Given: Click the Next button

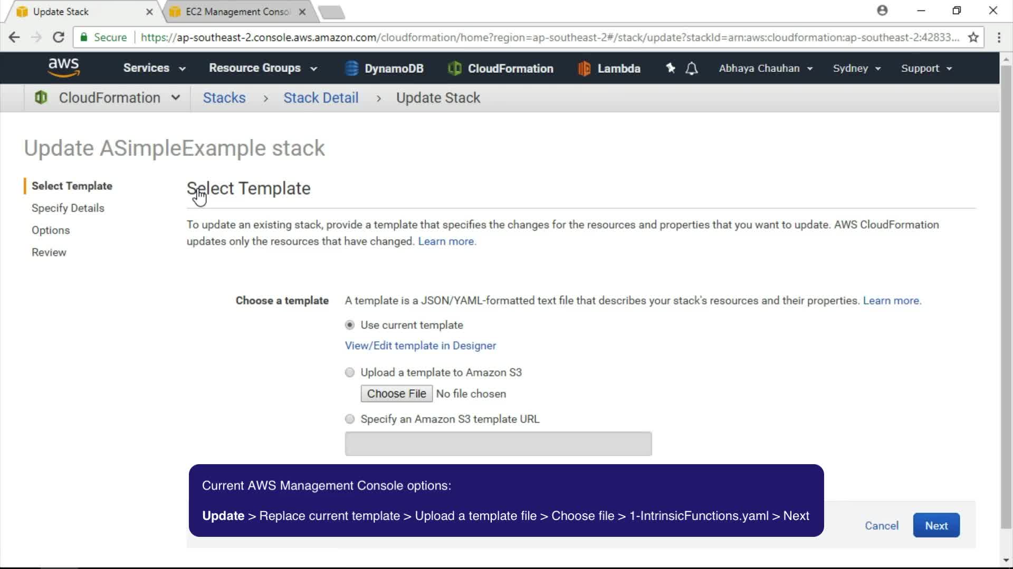Looking at the screenshot, I should tap(936, 525).
